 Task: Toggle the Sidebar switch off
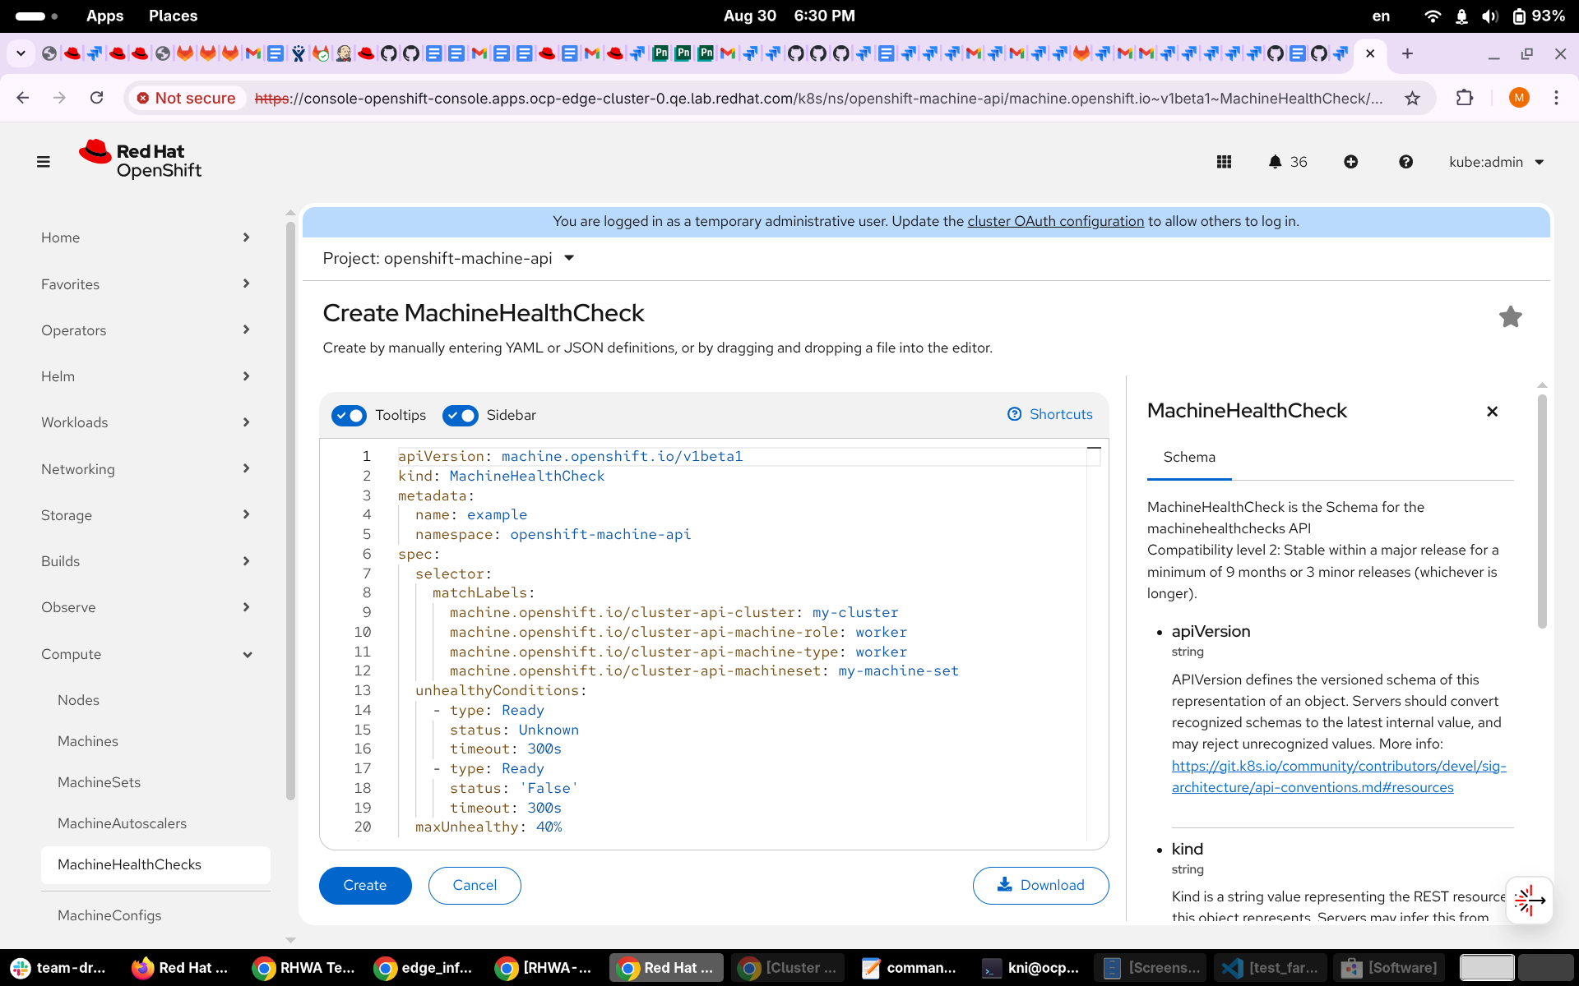[x=461, y=415]
